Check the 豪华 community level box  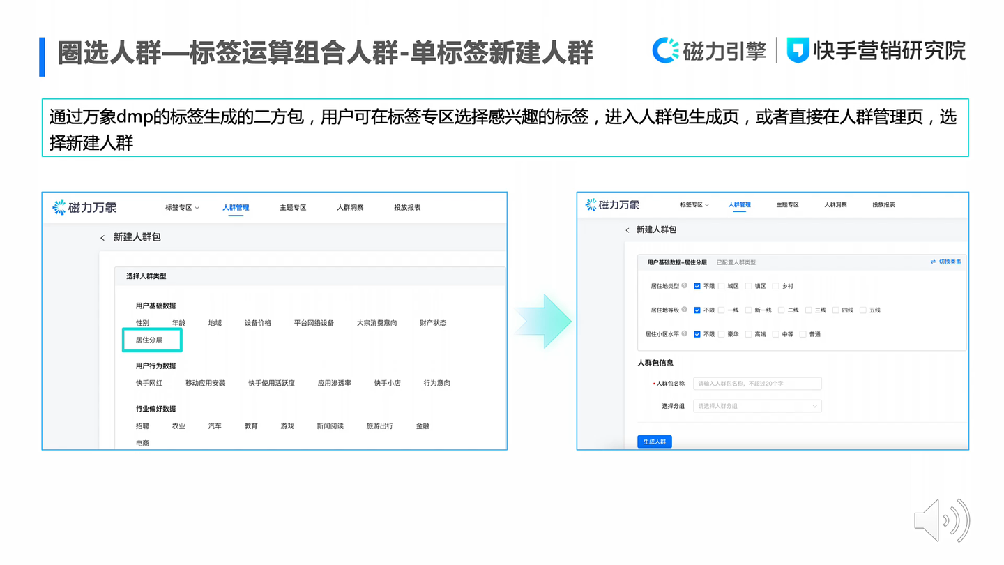(722, 334)
